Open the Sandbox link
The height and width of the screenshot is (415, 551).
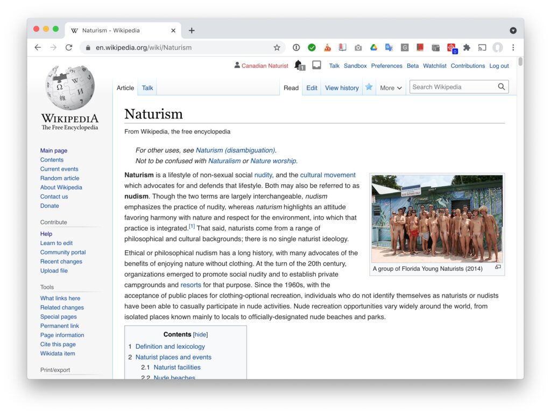[x=355, y=66]
